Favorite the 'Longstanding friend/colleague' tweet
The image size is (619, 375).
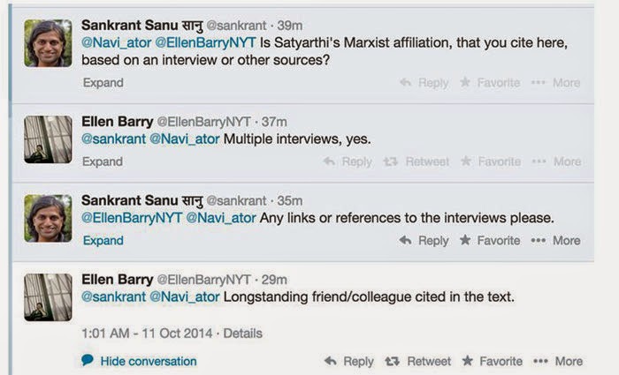pos(492,361)
